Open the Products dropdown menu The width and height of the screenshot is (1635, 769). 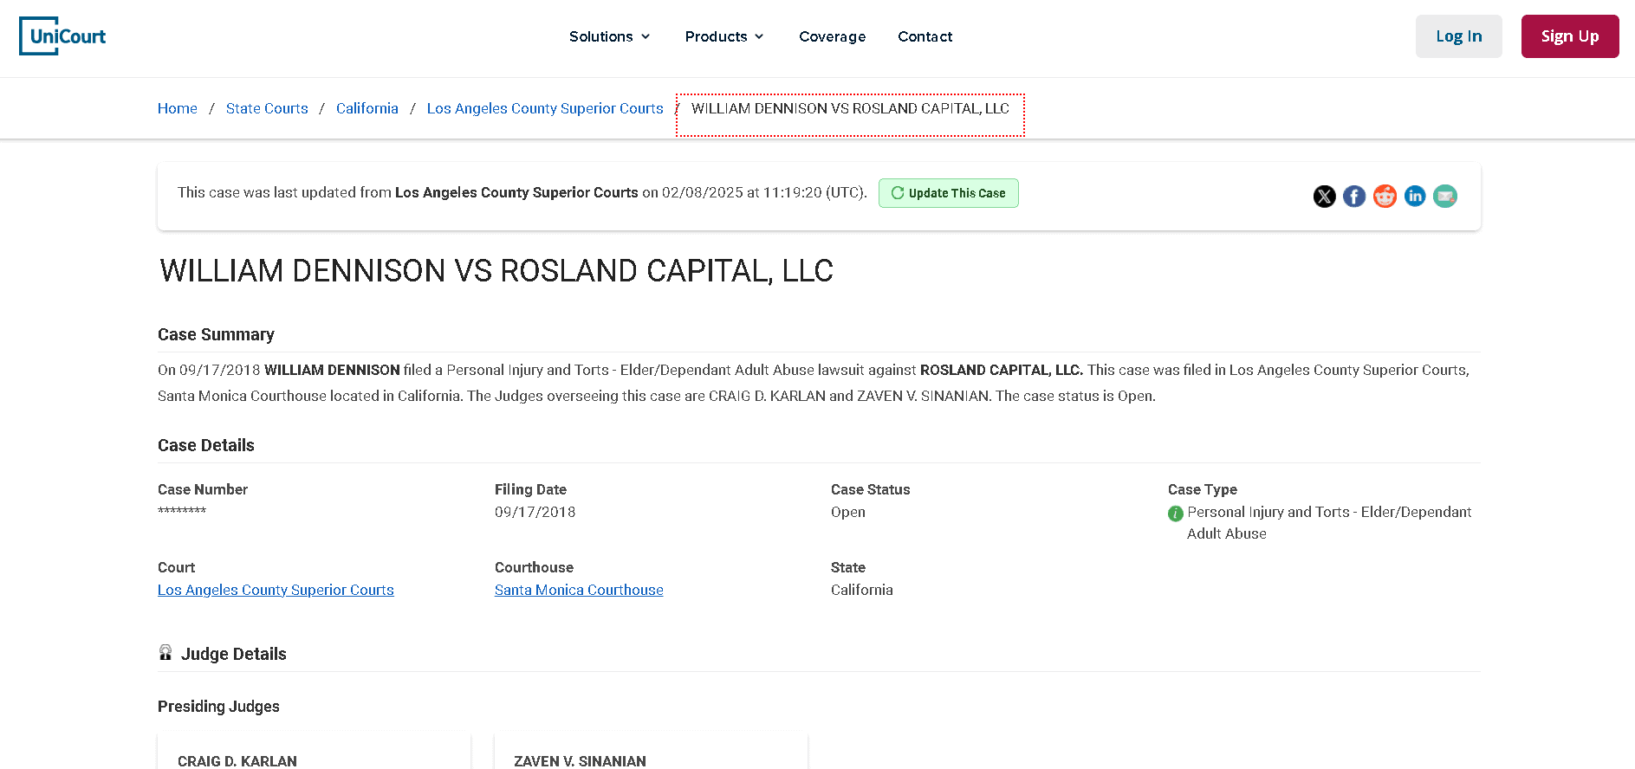[724, 36]
